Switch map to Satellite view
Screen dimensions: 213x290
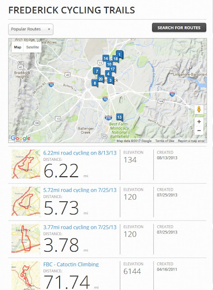pyautogui.click(x=32, y=47)
